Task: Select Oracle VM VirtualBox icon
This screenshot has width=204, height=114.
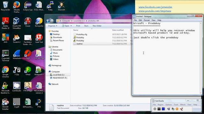Action: pyautogui.click(x=17, y=23)
